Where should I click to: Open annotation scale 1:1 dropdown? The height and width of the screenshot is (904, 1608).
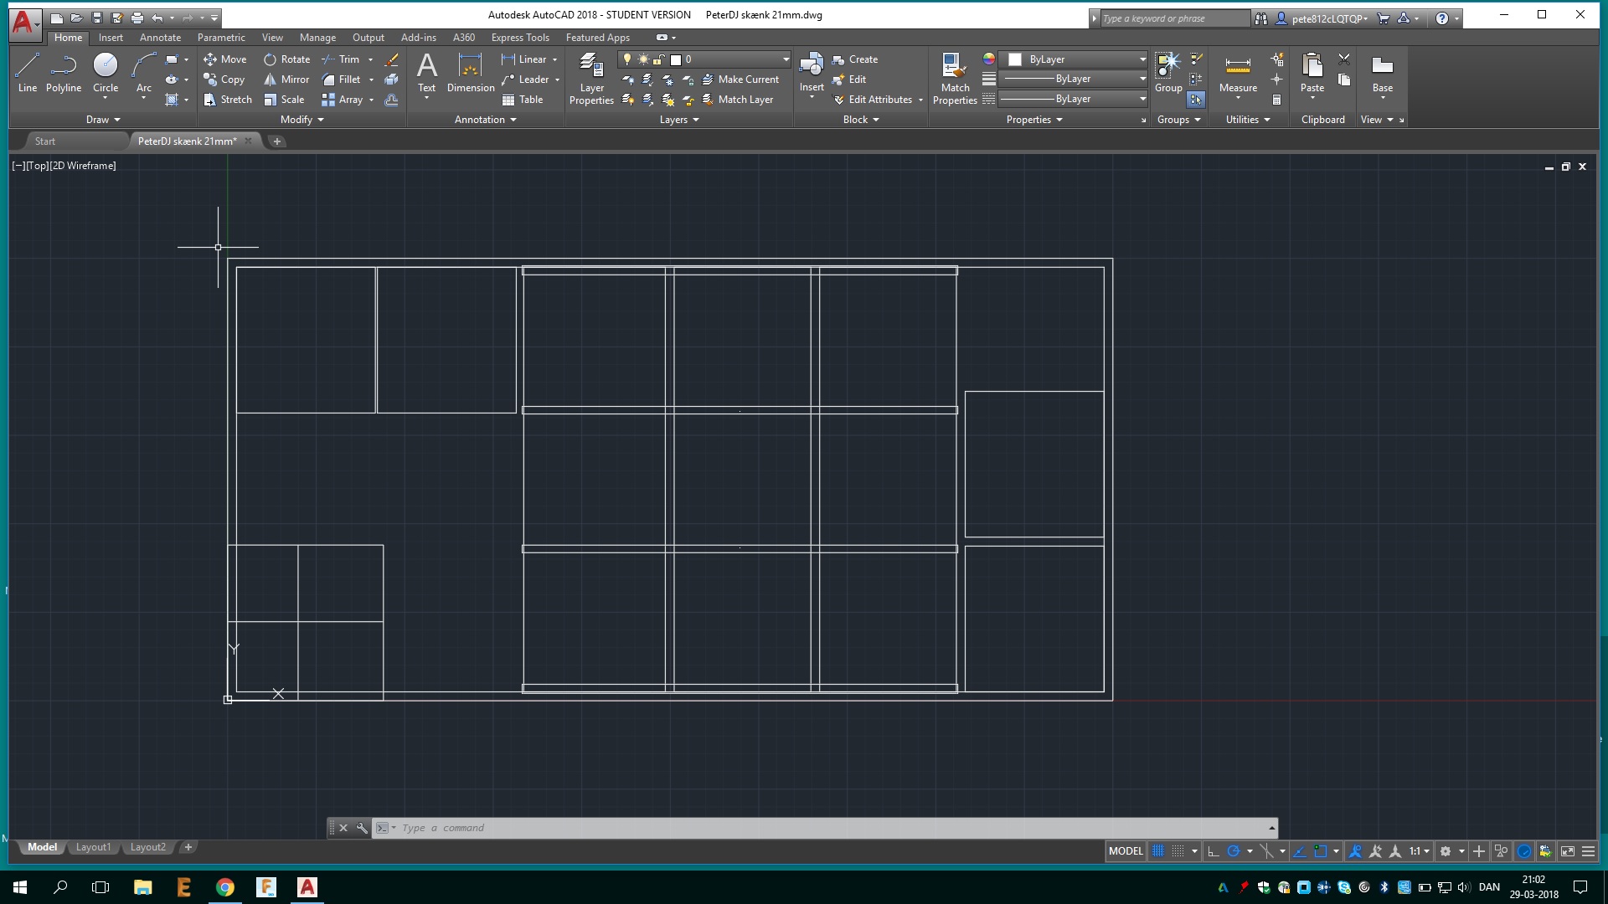[1419, 851]
